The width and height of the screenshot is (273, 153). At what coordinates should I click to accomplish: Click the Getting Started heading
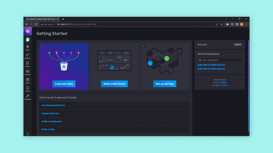click(x=52, y=34)
